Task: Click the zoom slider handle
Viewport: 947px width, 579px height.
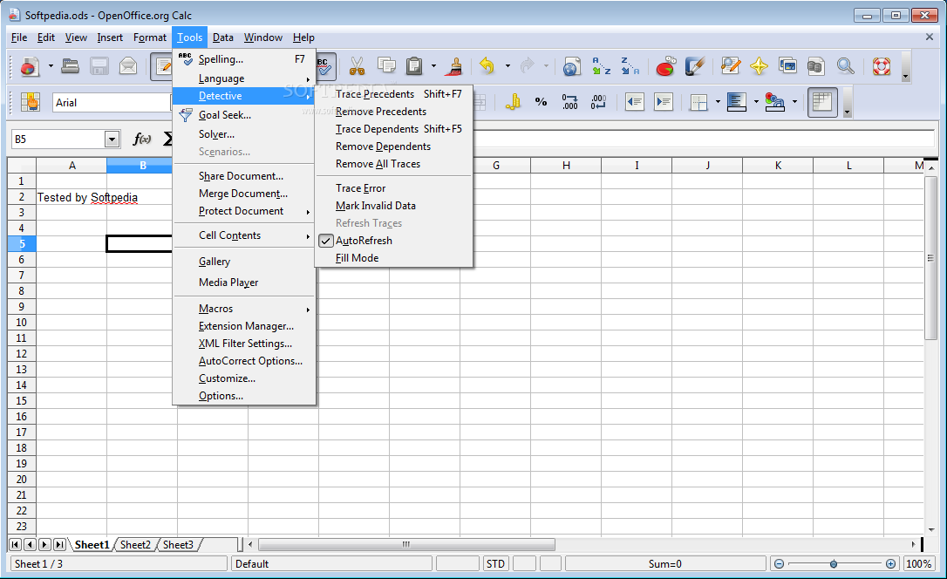Action: point(834,564)
